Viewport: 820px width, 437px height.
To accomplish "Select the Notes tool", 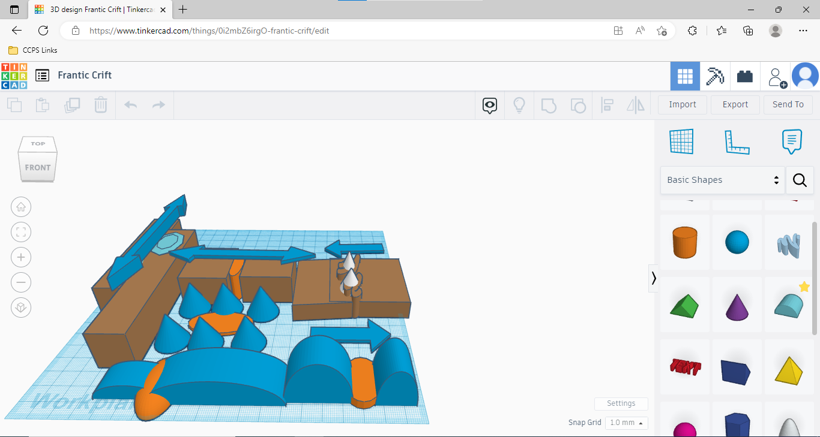I will 792,141.
